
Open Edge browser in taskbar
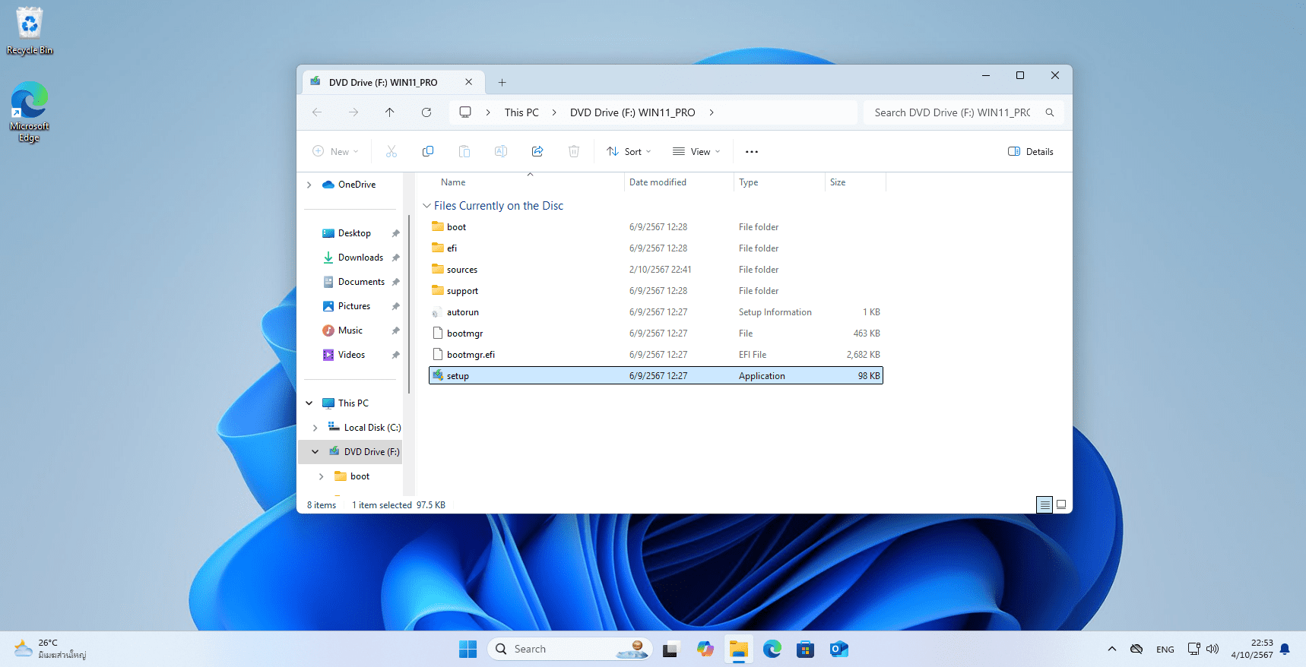772,649
